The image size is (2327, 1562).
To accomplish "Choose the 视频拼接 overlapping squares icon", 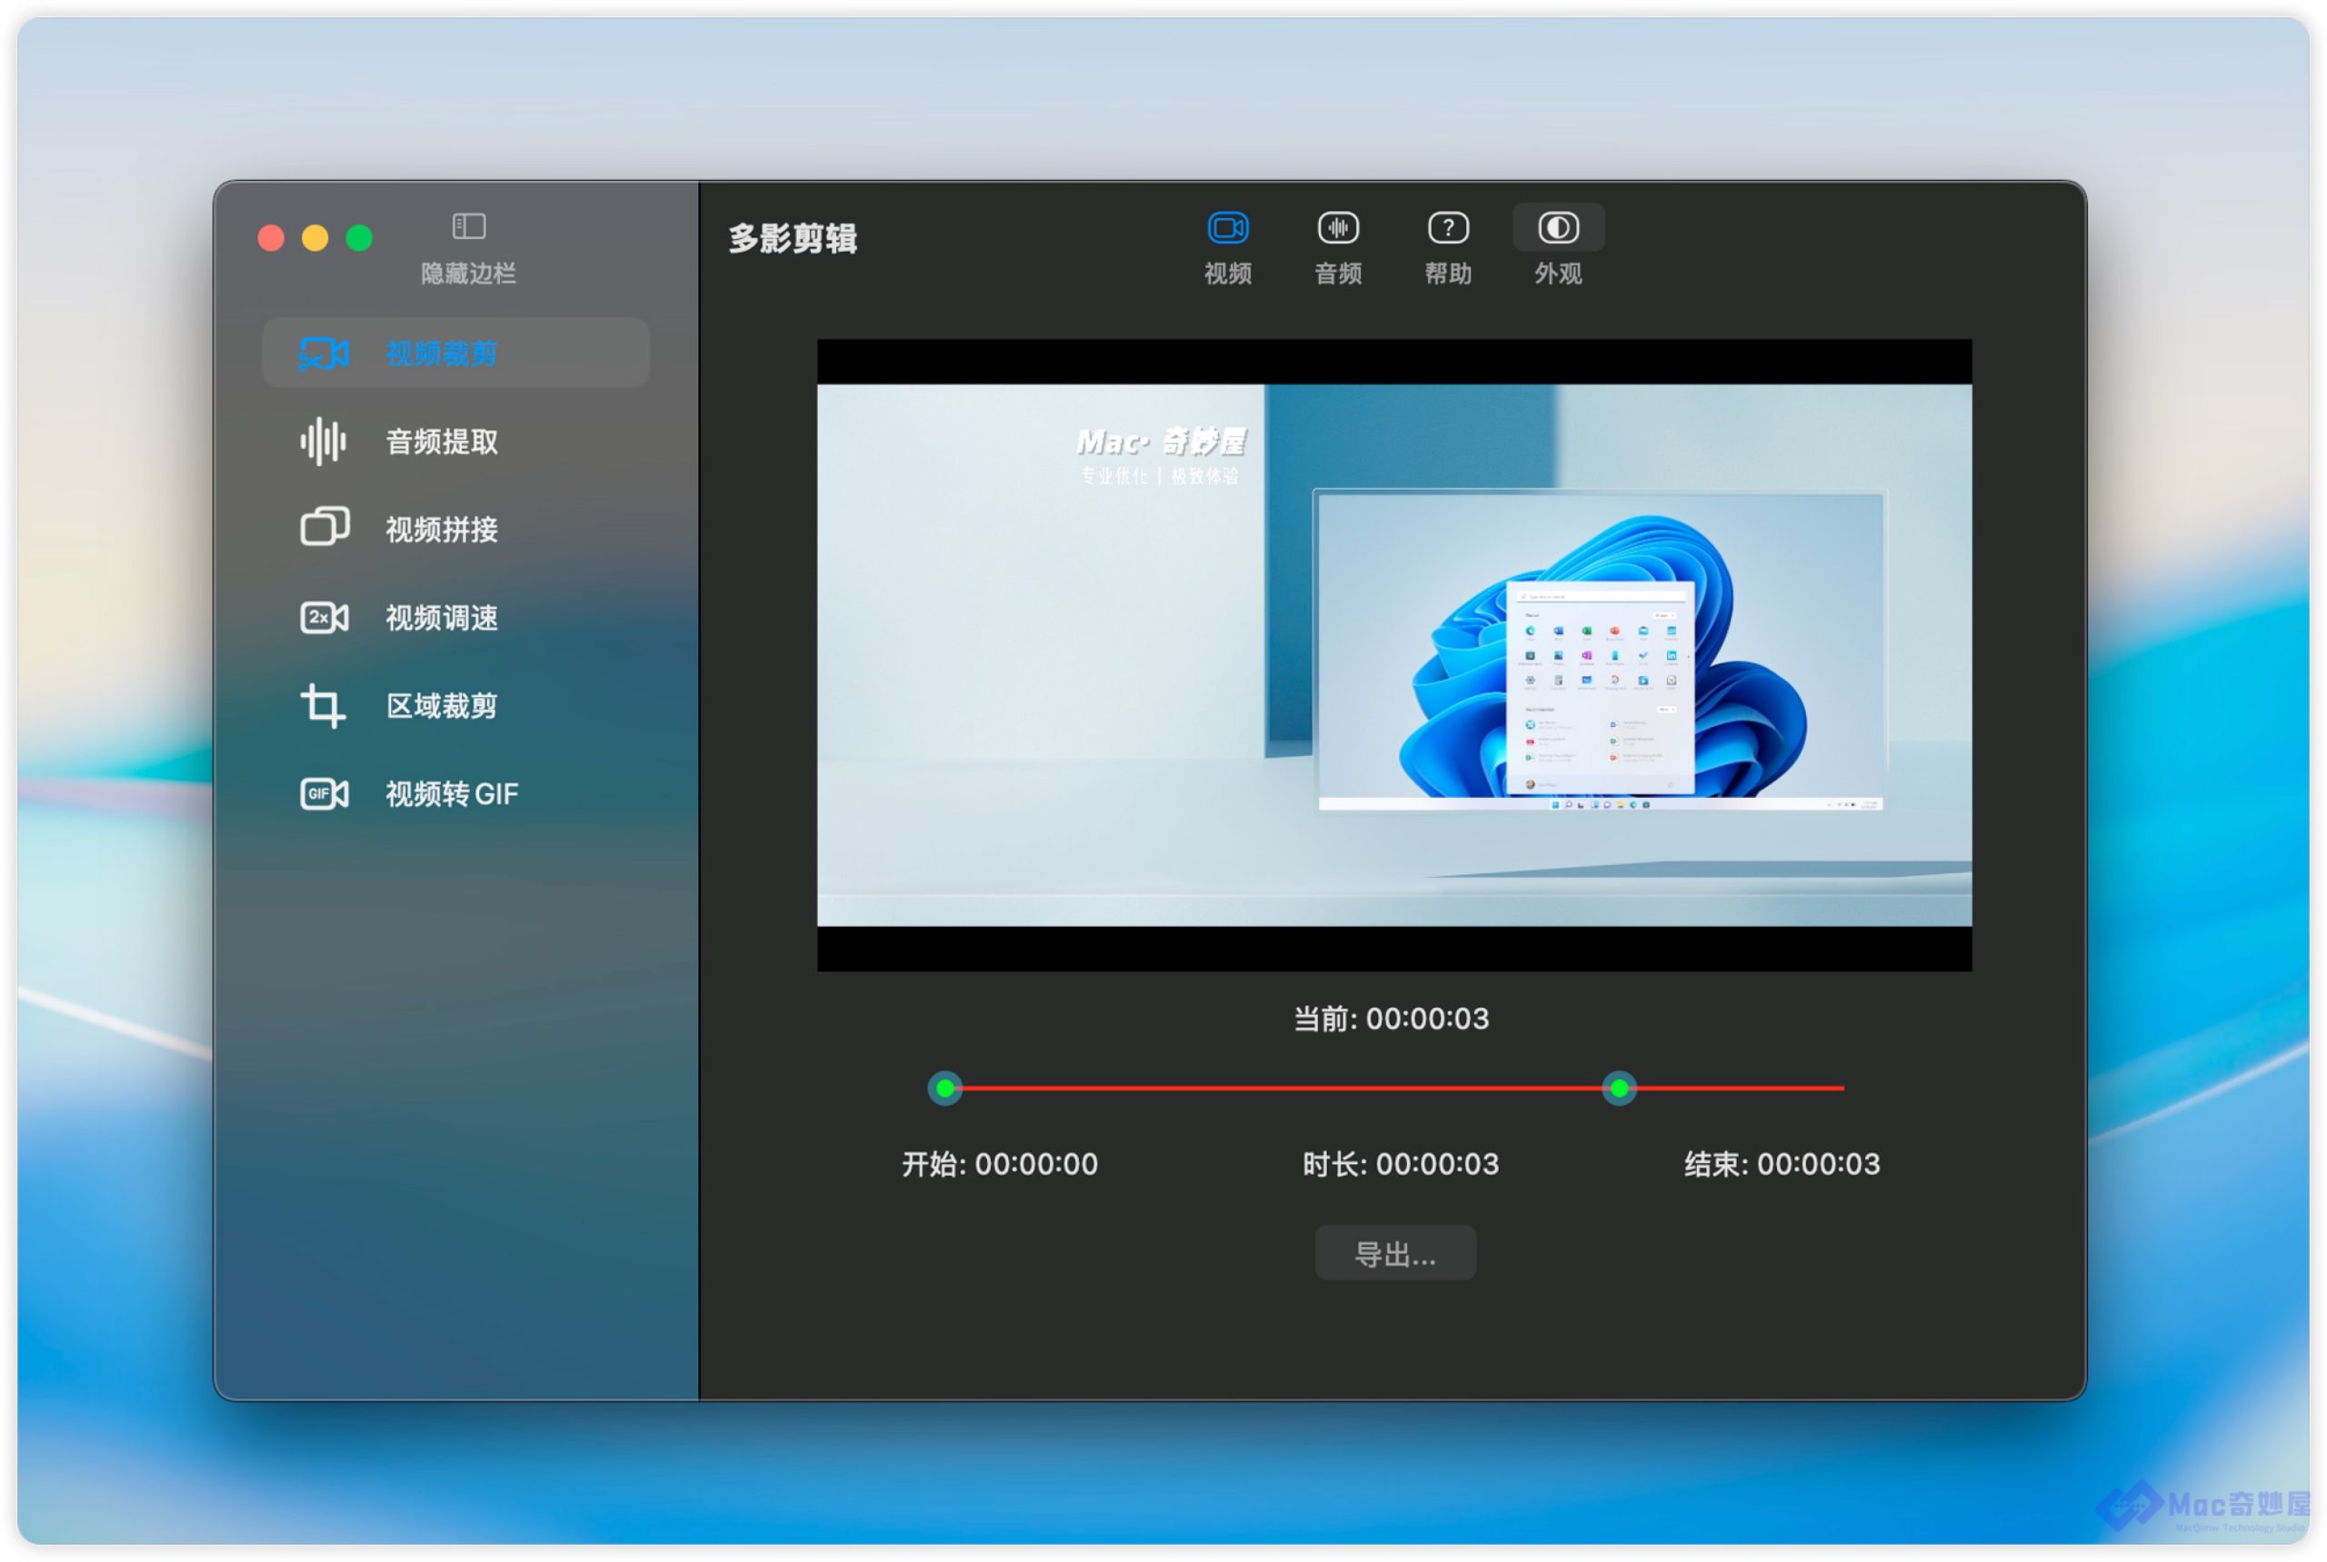I will pyautogui.click(x=324, y=528).
